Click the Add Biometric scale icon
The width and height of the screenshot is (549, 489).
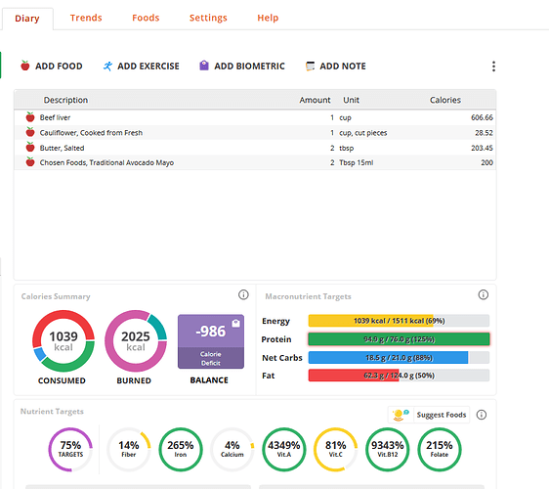click(204, 66)
